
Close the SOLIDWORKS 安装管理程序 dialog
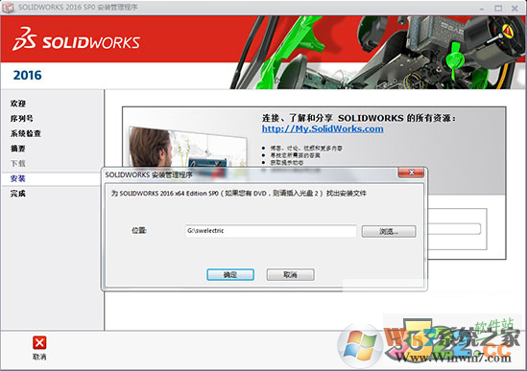(x=411, y=173)
